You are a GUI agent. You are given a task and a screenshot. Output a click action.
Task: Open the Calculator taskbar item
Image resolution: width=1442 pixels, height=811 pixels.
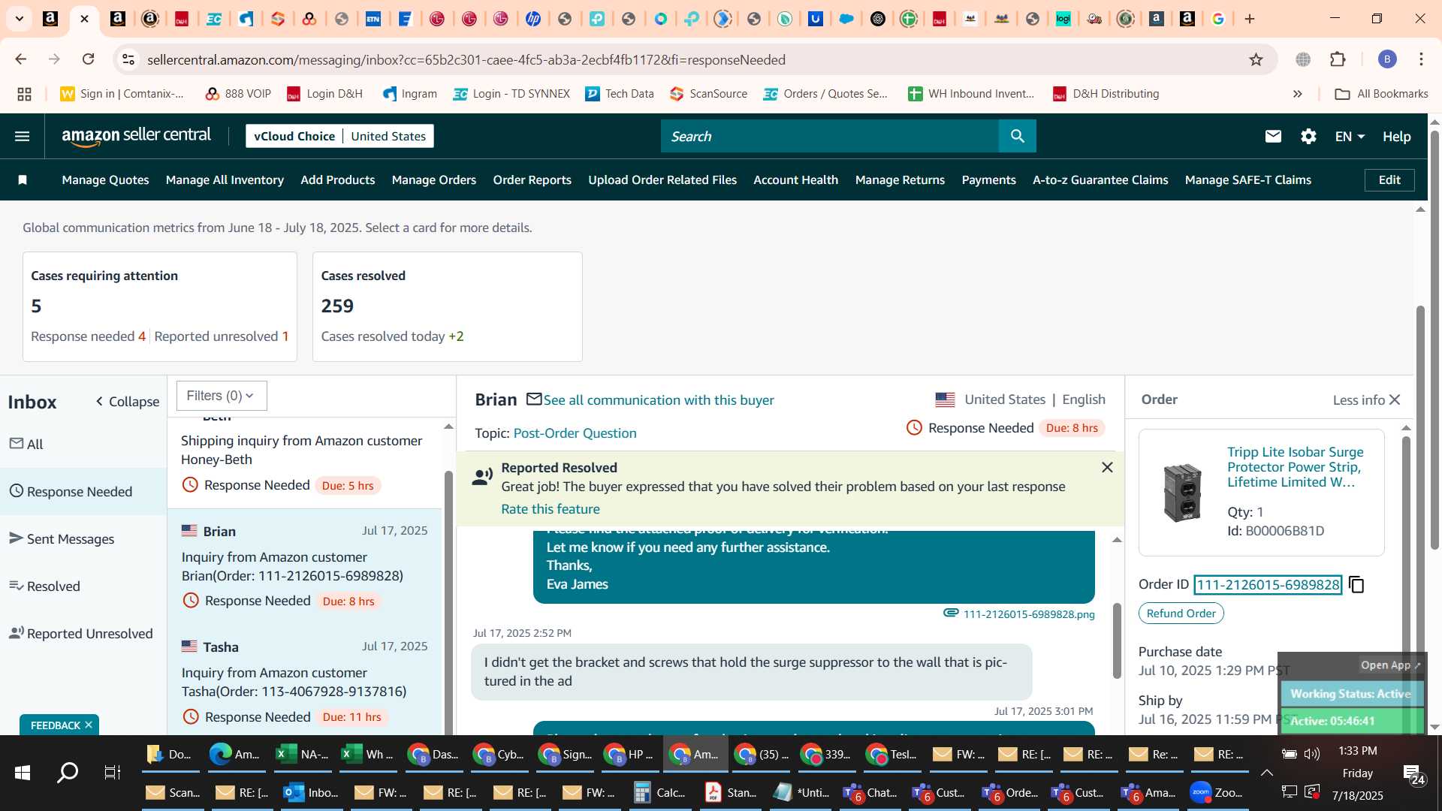click(x=659, y=792)
